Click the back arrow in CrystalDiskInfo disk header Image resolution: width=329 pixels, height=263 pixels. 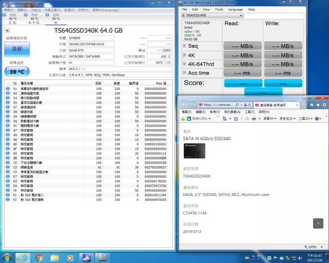(7, 31)
